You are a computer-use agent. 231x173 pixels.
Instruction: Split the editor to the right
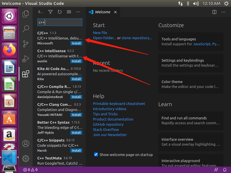click(x=214, y=12)
